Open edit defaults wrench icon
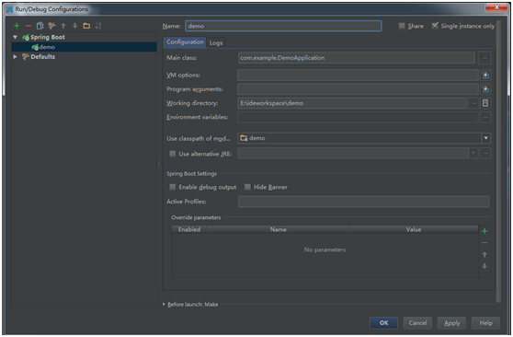Viewport: 513px width, 337px height. (51, 26)
